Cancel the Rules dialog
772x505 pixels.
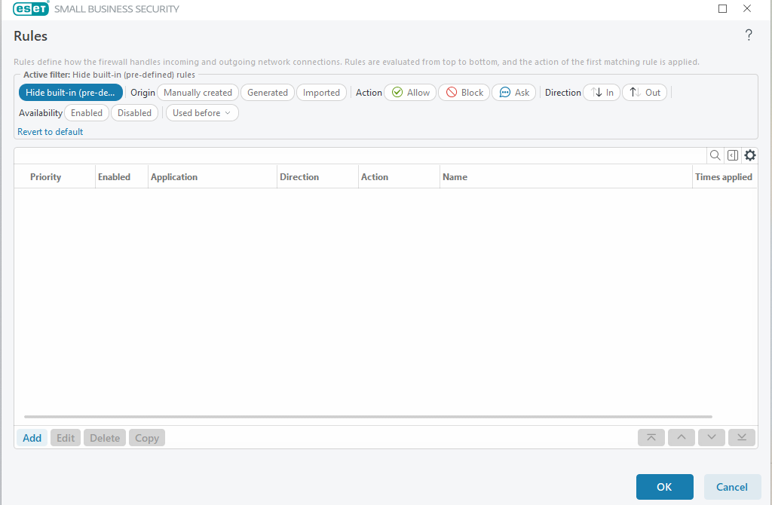tap(732, 487)
